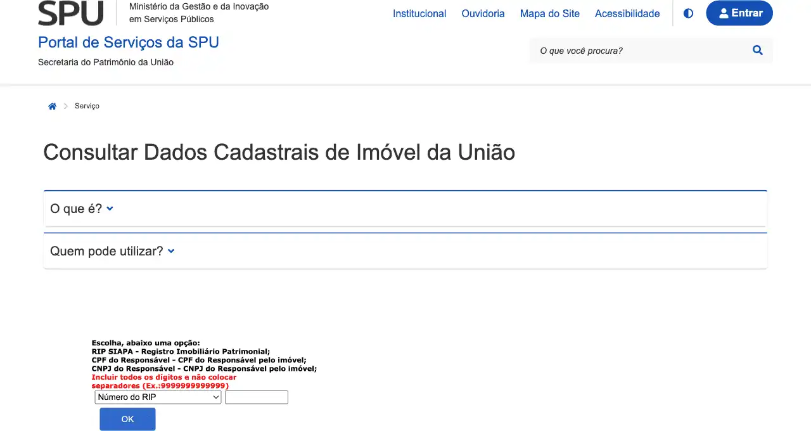Click the "Consultar Dados Cadastrais" page heading
The height and width of the screenshot is (431, 811).
279,152
